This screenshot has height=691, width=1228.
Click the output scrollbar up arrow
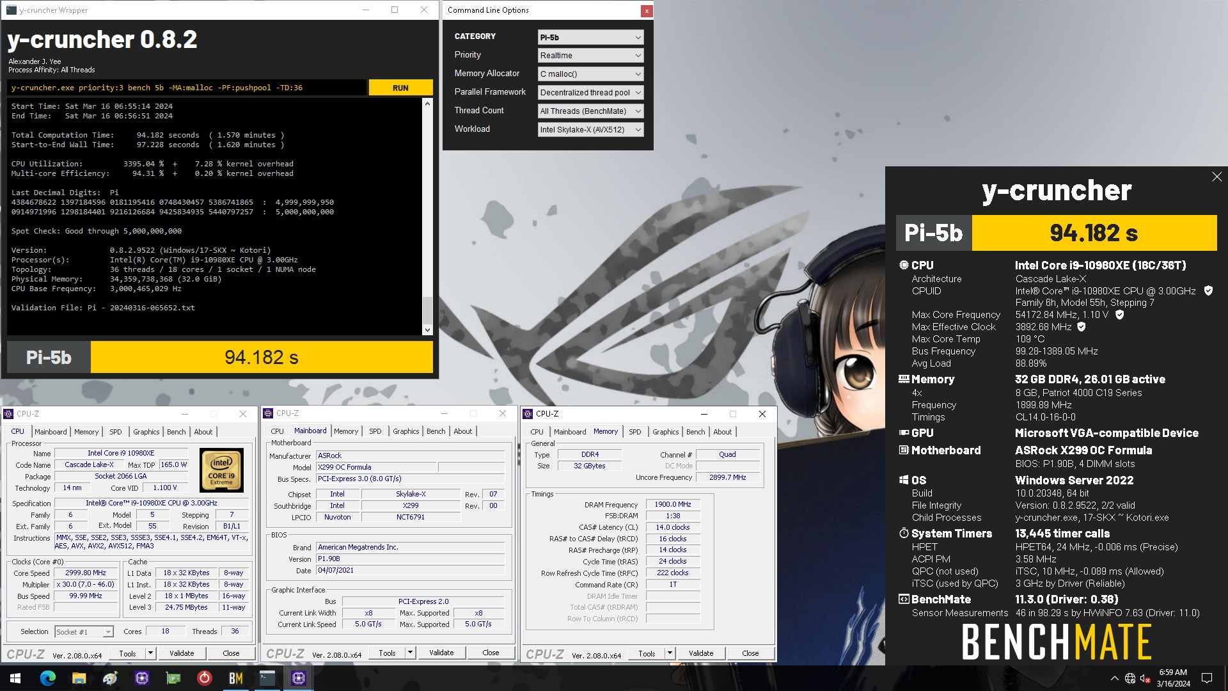click(x=427, y=104)
